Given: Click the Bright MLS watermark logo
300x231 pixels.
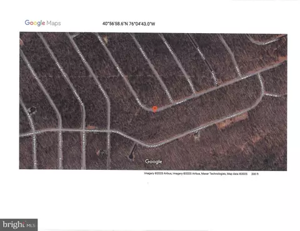Looking at the screenshot, I should (19, 225).
